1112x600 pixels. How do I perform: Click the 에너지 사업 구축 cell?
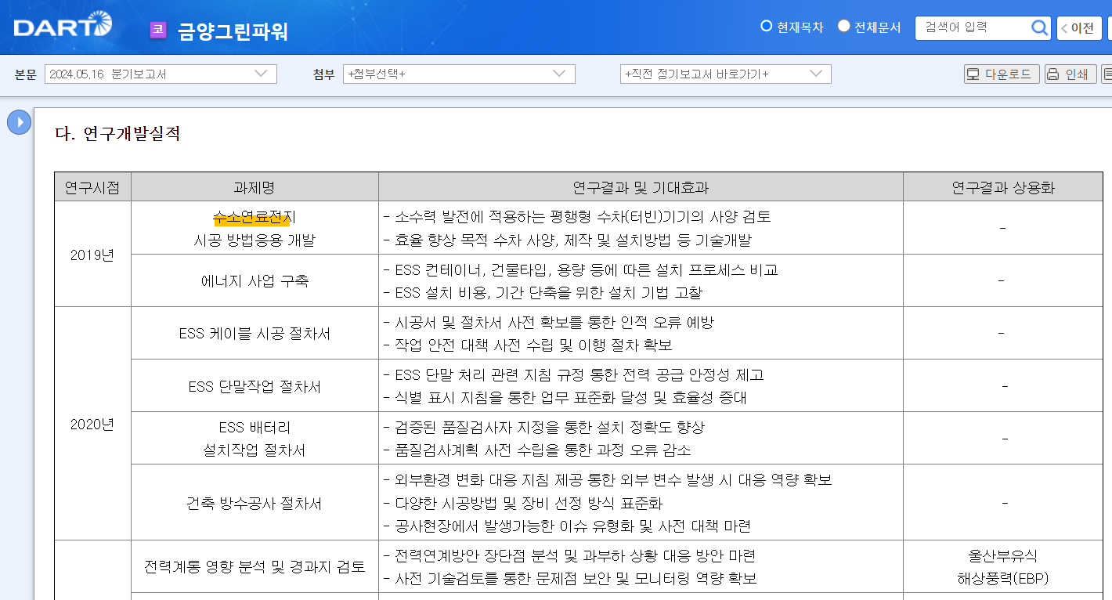pyautogui.click(x=255, y=280)
